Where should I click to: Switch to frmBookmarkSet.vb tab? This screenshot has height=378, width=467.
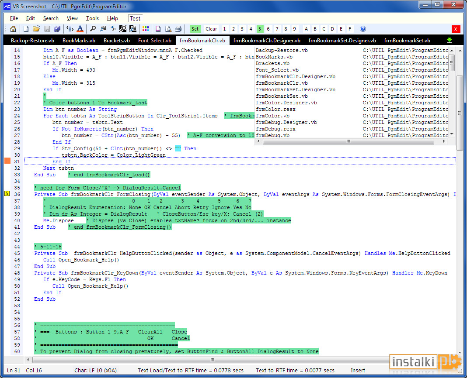coord(407,41)
